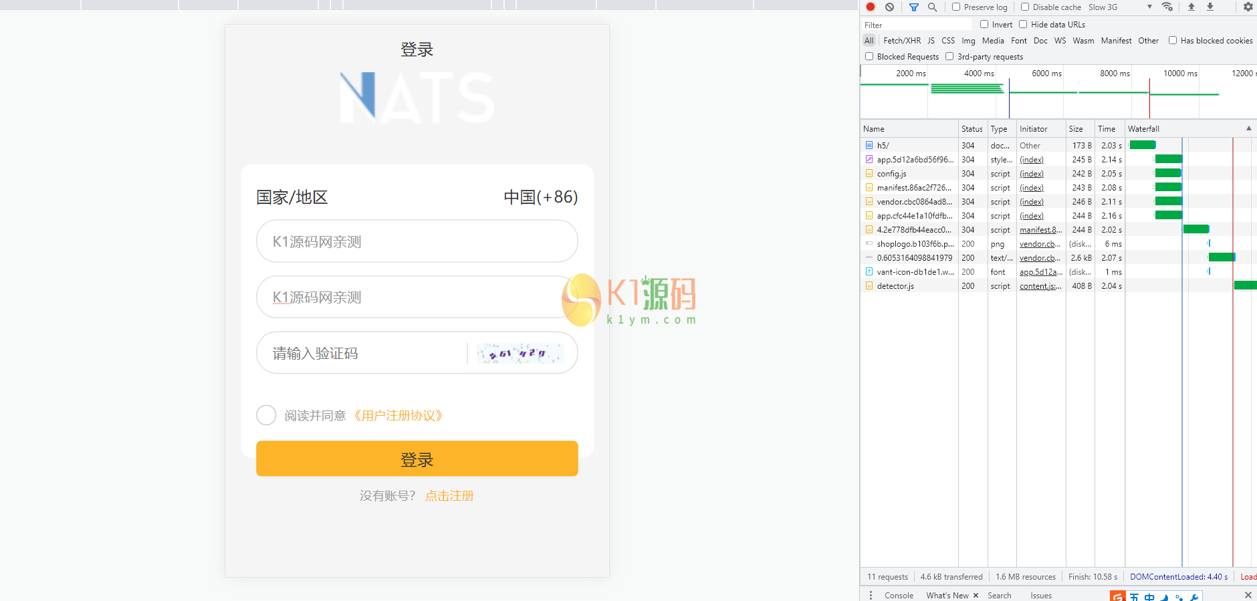Viewport: 1257px width, 601px height.
Task: Focus the first K1源码网亲测 phone input field
Action: click(x=417, y=241)
